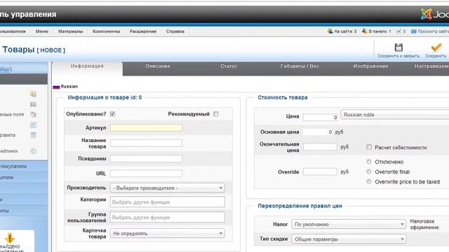Select the 'Отключено' radio button
The width and height of the screenshot is (449, 252).
point(369,162)
